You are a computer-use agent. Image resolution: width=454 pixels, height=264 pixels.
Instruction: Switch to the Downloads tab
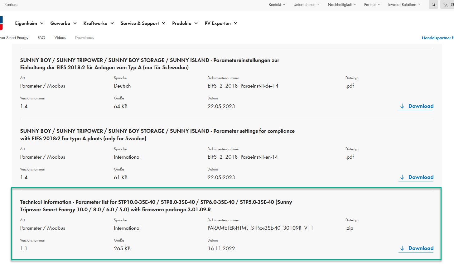85,38
